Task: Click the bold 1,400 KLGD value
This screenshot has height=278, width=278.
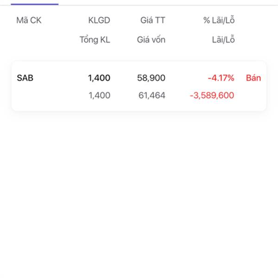Action: (x=99, y=78)
